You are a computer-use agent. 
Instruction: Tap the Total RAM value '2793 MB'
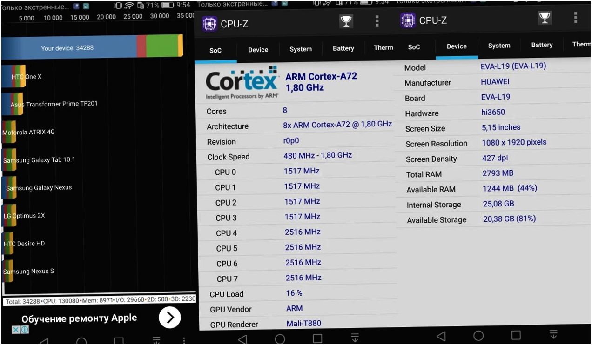[498, 173]
